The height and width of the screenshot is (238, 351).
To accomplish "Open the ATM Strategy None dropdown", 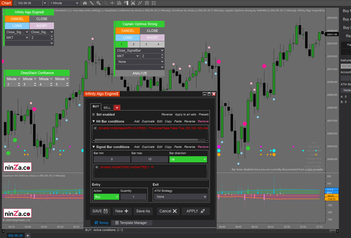I will pyautogui.click(x=180, y=196).
